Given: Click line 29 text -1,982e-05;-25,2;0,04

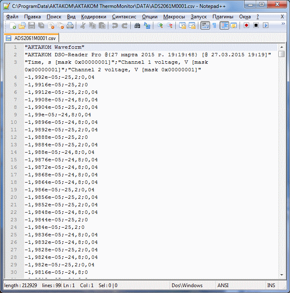Looking at the screenshot, I should coord(60,265).
